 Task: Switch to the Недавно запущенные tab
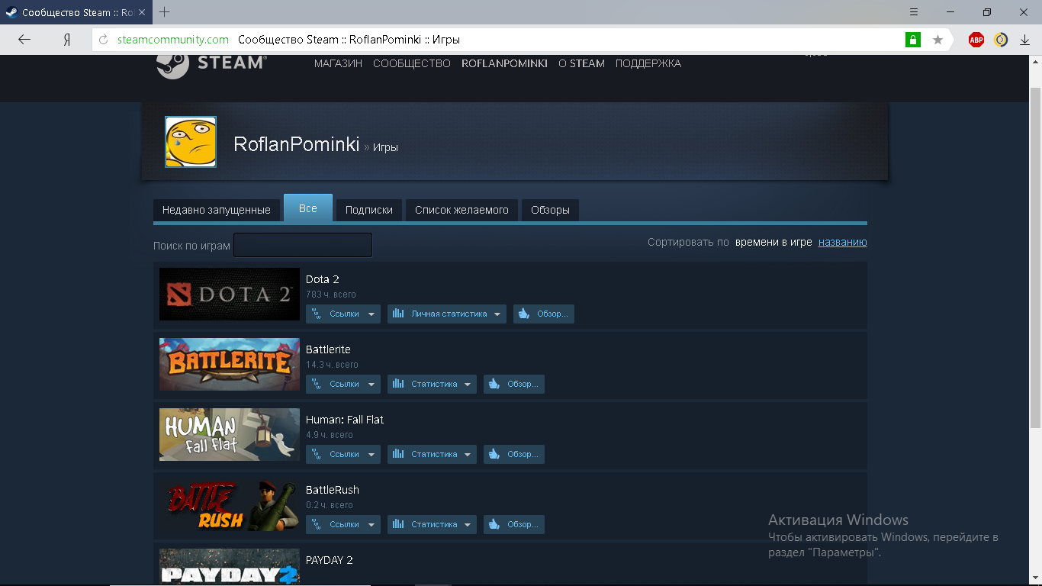pos(217,210)
